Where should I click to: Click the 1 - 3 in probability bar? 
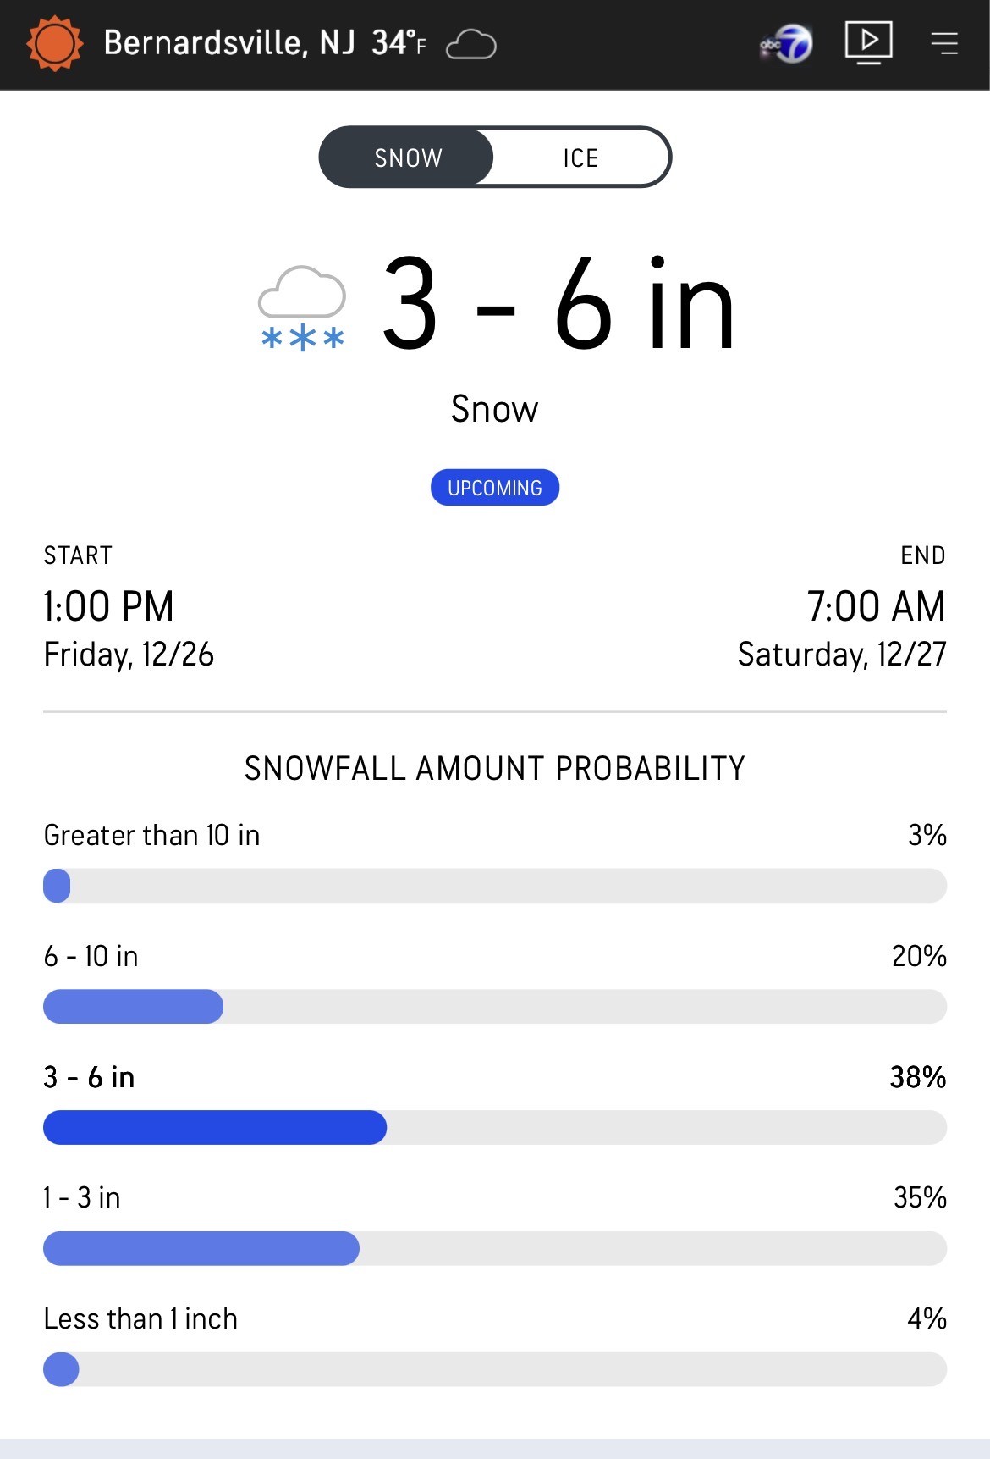click(494, 1249)
